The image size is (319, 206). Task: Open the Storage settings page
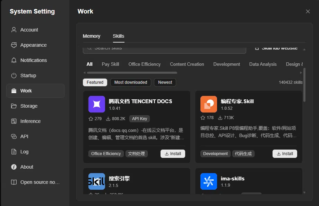(x=35, y=106)
